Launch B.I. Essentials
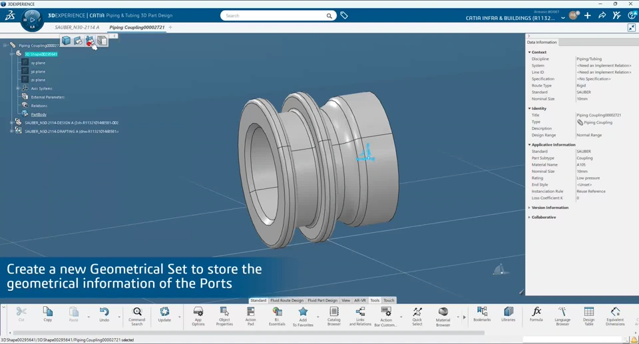639x344 pixels. pyautogui.click(x=277, y=316)
